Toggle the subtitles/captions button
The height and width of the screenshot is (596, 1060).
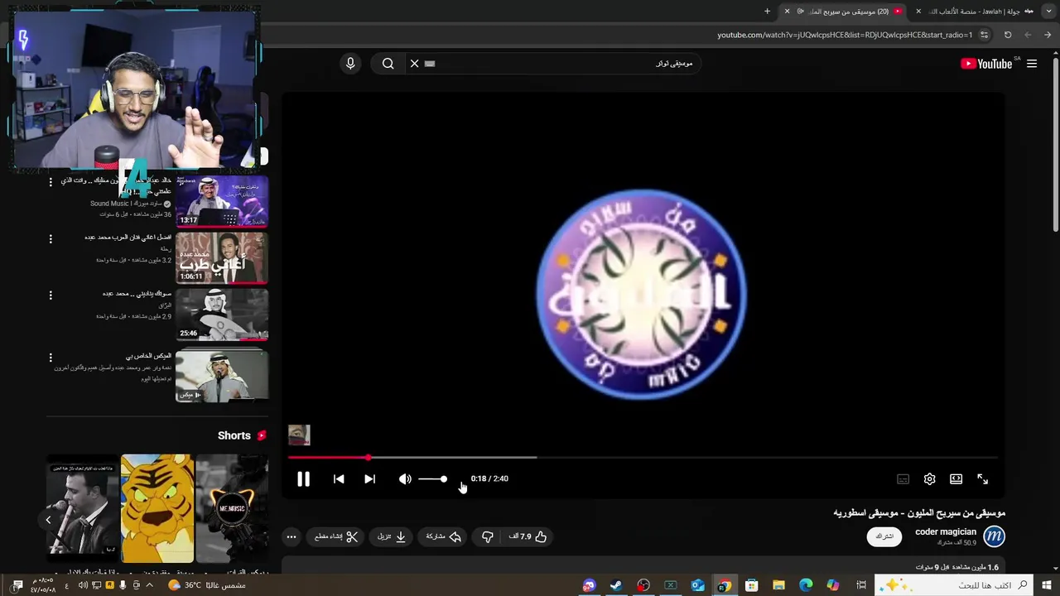(x=903, y=478)
